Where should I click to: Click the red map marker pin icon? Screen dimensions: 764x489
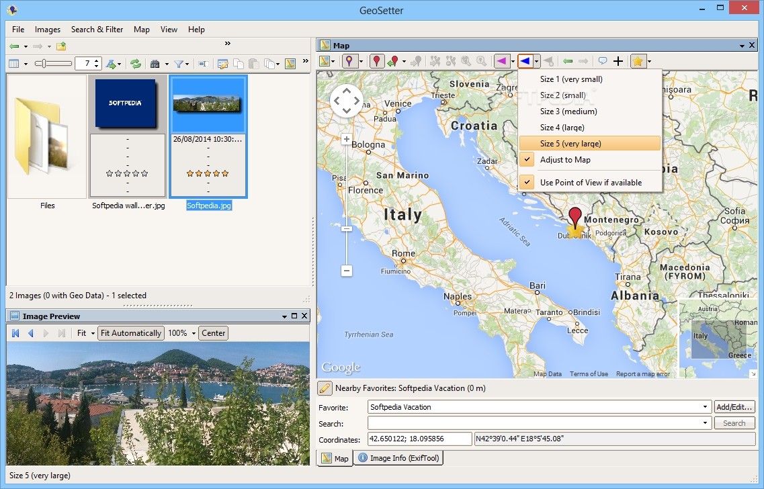[376, 61]
